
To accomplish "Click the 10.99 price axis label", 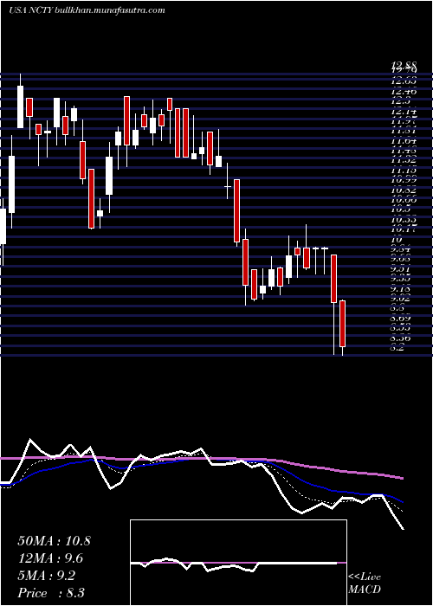I will pyautogui.click(x=404, y=180).
